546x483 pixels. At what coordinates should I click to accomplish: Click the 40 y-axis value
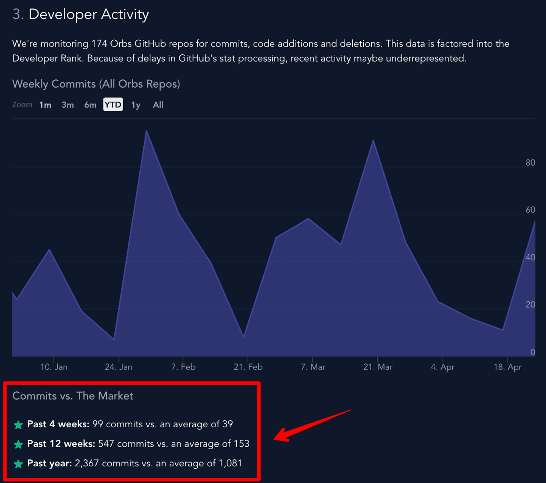(x=530, y=257)
